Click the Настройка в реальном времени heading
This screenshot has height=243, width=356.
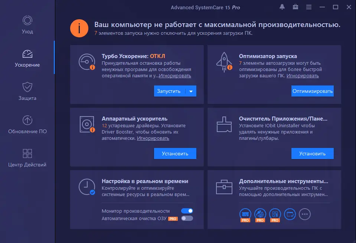145,181
